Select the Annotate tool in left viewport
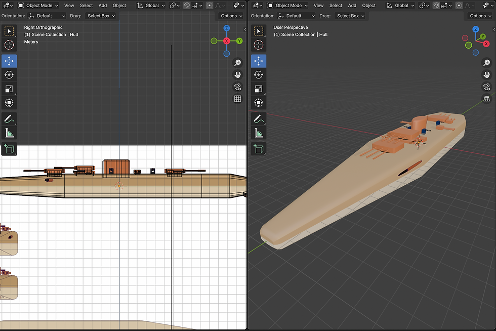This screenshot has height=331, width=496. coord(9,119)
